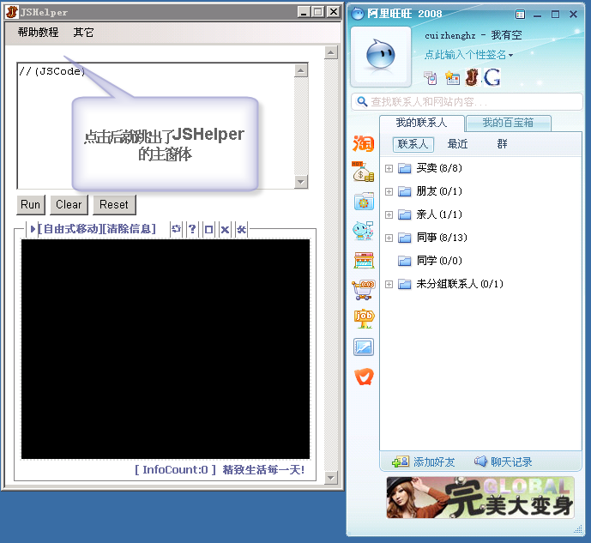Image resolution: width=591 pixels, height=543 pixels.
Task: Click the 点此输入个性签名 signature text
Action: point(465,55)
